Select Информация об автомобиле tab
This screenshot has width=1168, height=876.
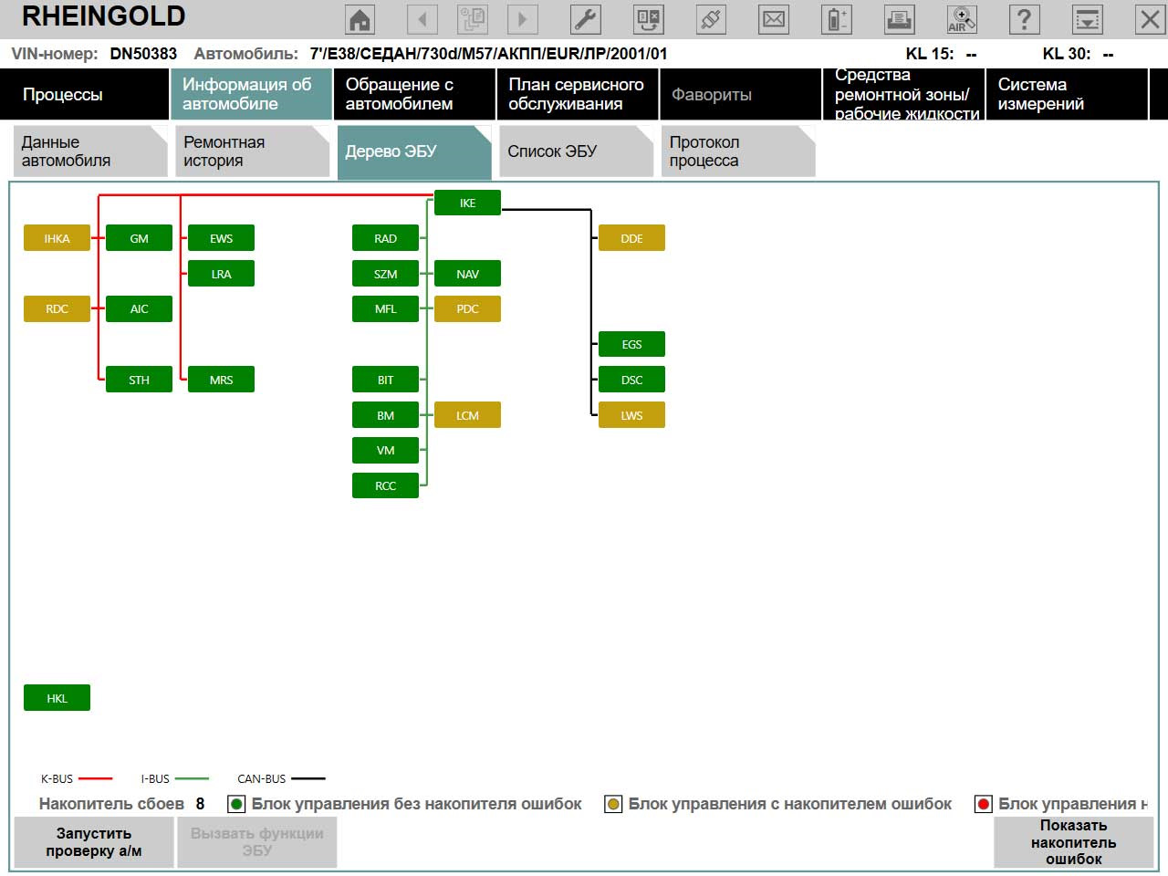coord(251,94)
